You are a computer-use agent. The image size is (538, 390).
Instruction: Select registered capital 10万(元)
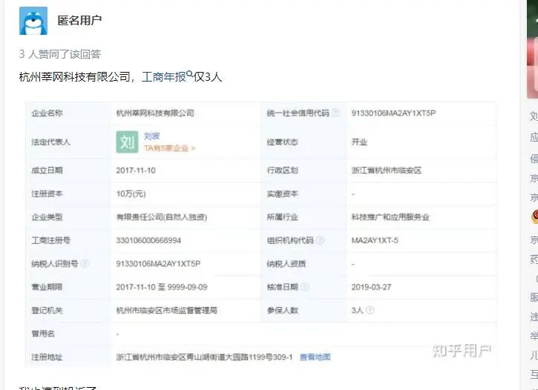coord(131,194)
